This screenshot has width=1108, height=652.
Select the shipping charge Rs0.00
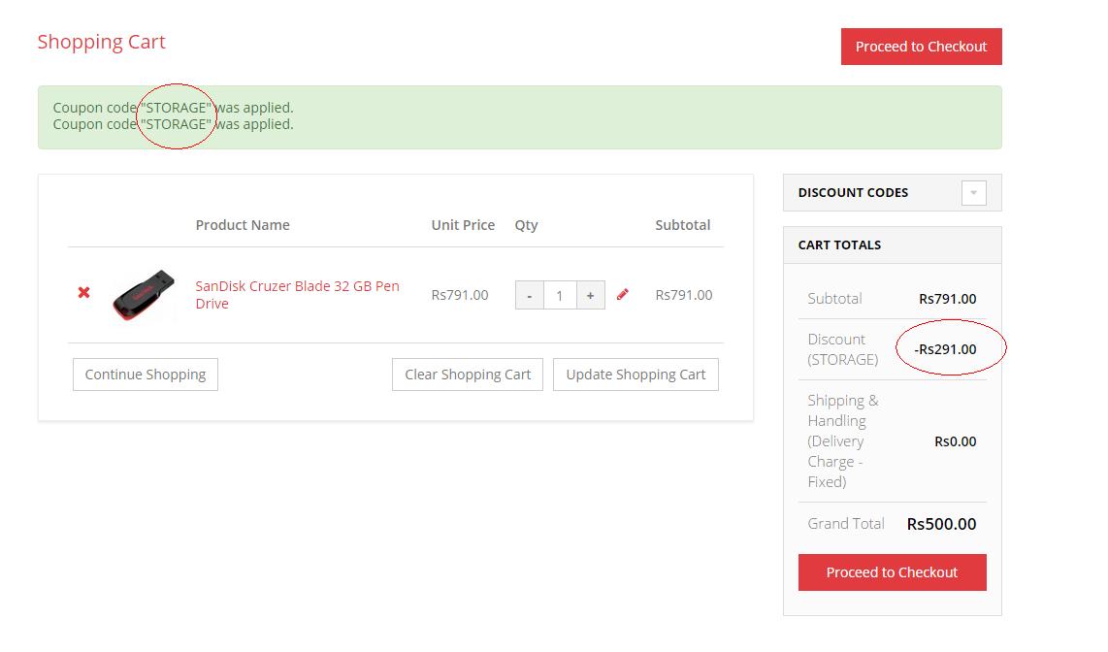pyautogui.click(x=956, y=441)
